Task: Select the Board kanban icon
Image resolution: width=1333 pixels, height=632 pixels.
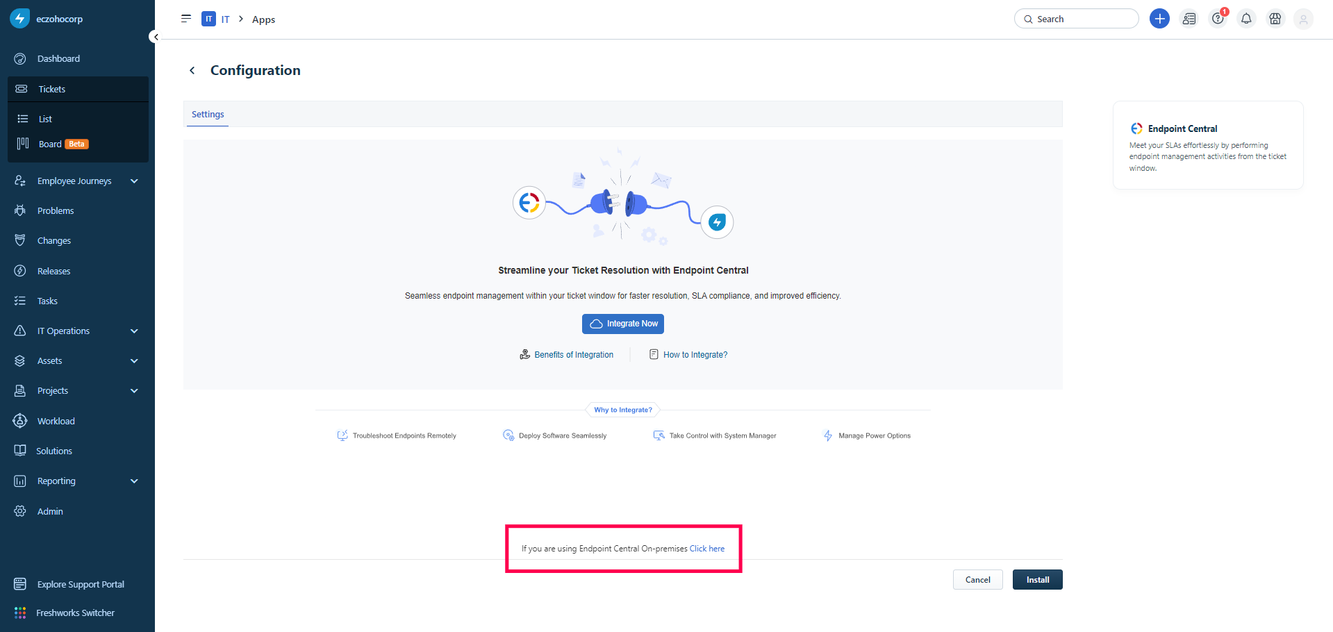Action: tap(23, 144)
